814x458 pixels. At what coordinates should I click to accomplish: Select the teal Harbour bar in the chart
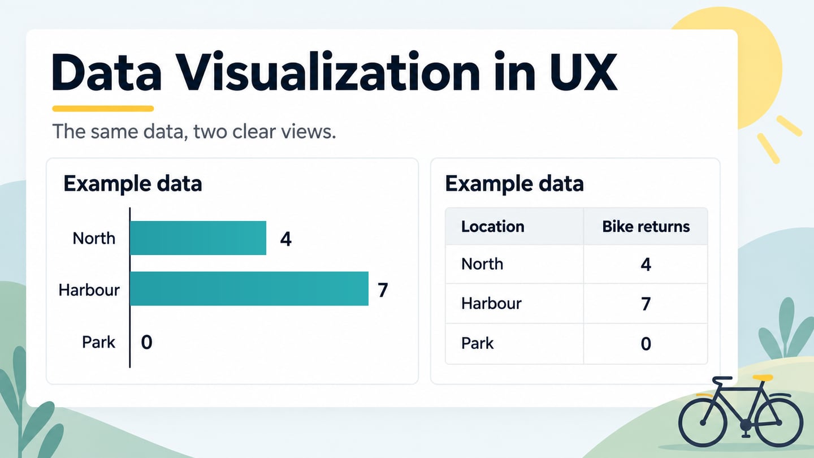point(249,289)
